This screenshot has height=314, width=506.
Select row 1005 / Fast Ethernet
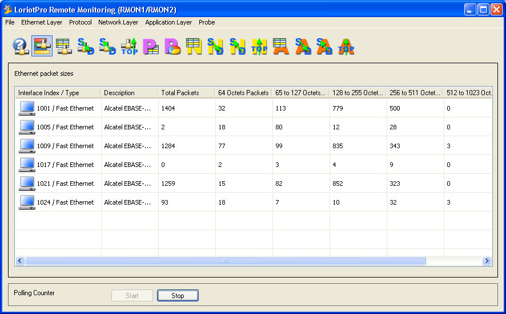254,127
